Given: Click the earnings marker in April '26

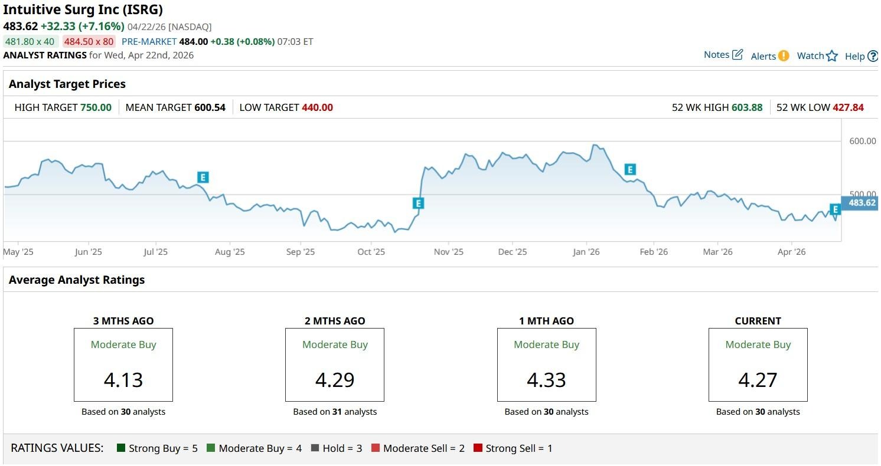Looking at the screenshot, I should point(835,209).
